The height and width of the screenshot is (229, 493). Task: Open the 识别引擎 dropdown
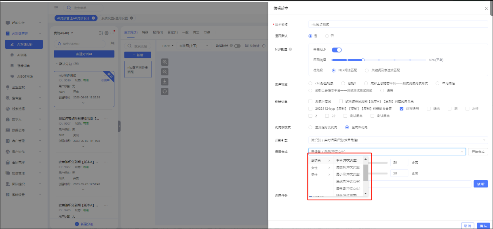click(398, 140)
